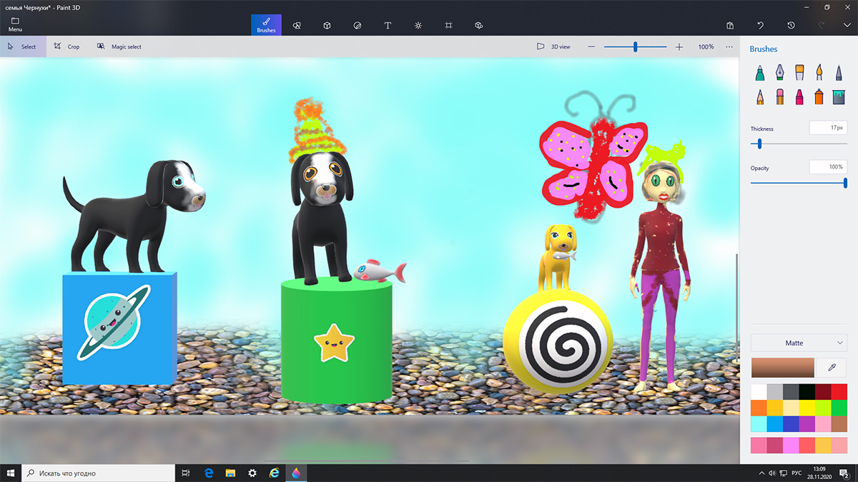The image size is (858, 482).
Task: Pick the black color swatch
Action: click(807, 391)
